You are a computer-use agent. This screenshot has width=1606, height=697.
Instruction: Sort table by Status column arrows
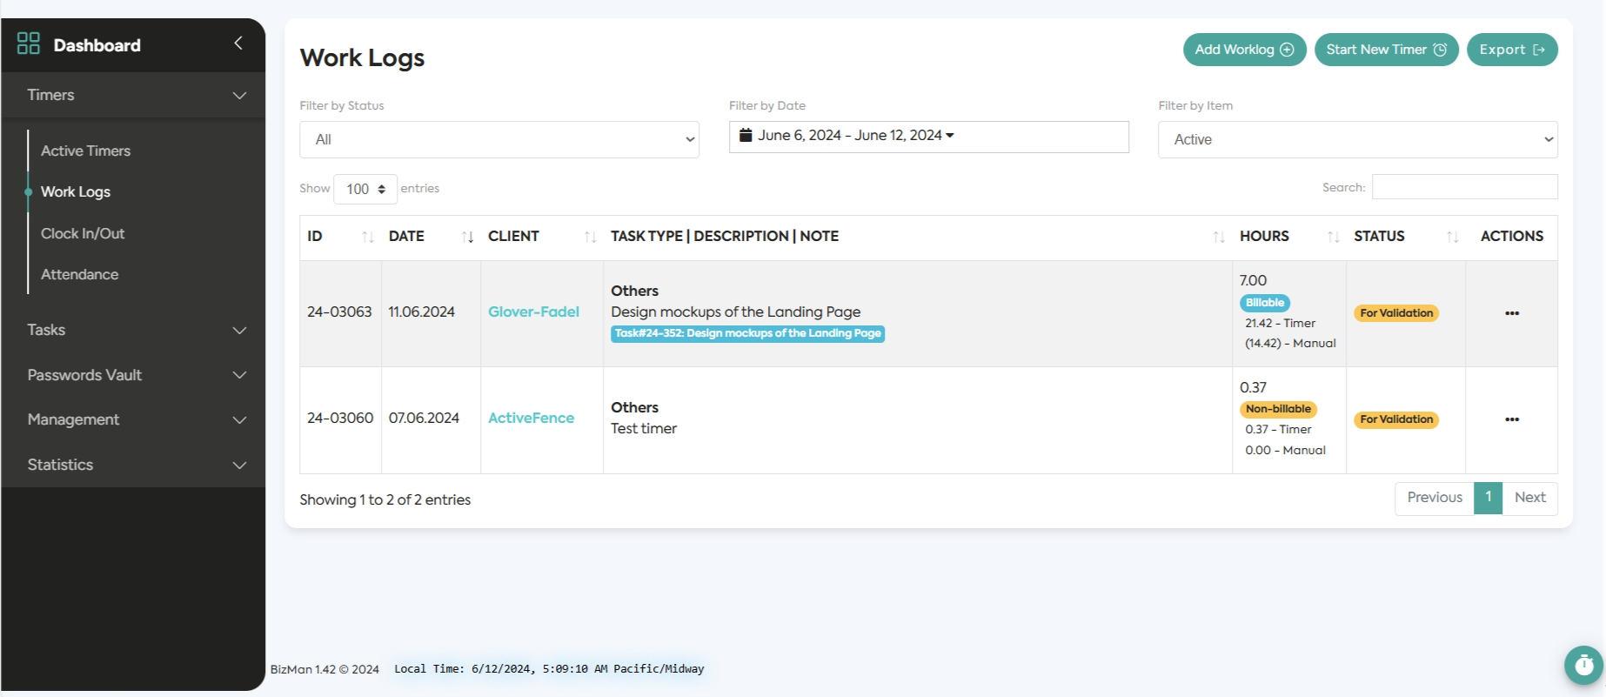pyautogui.click(x=1452, y=237)
